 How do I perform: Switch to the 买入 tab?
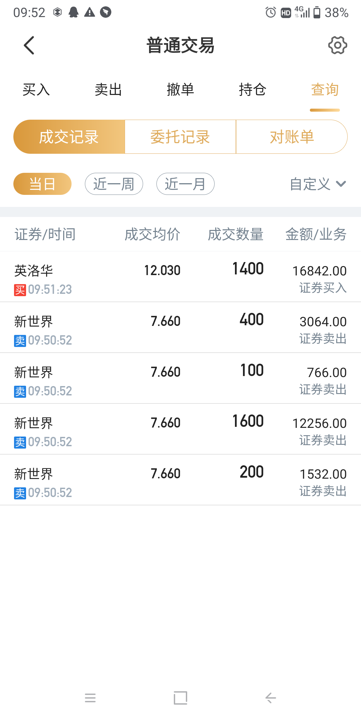(x=36, y=90)
